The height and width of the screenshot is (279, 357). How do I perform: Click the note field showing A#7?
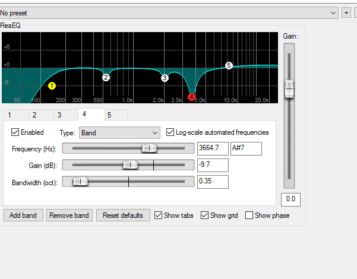pos(246,148)
